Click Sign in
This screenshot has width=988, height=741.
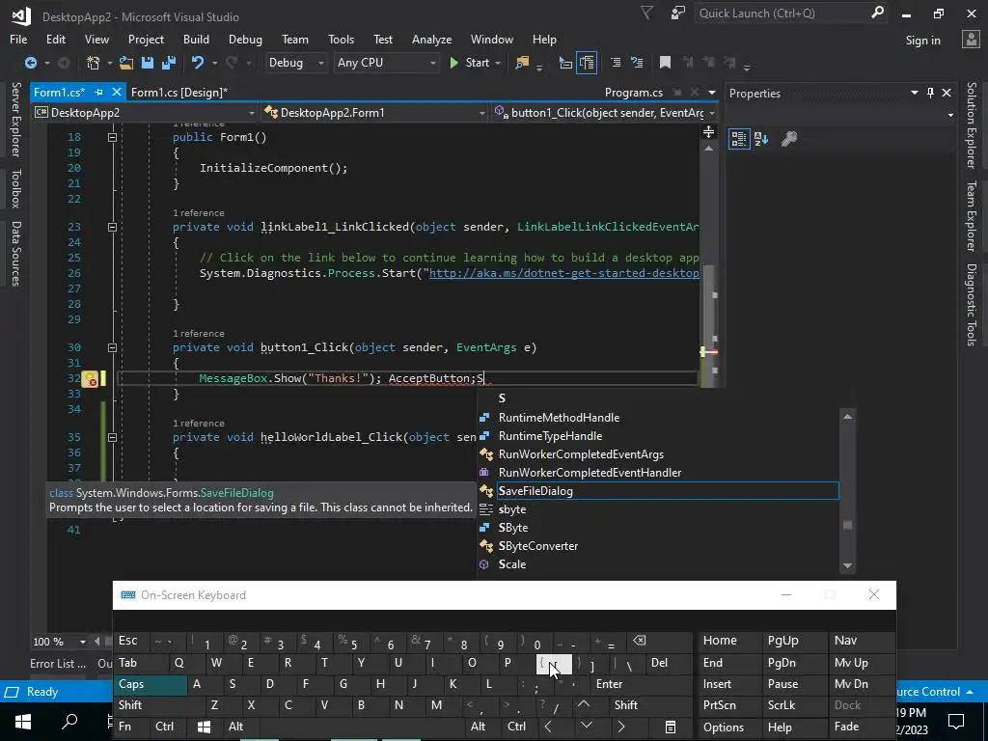point(922,40)
